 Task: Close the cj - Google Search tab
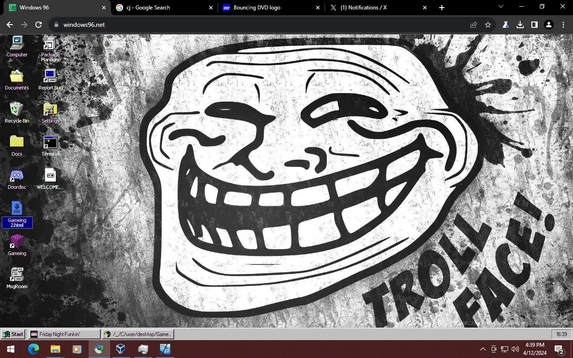pos(211,8)
